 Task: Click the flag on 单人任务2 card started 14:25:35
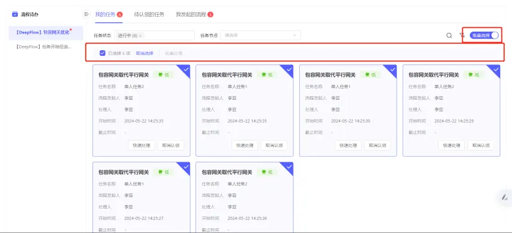click(161, 74)
